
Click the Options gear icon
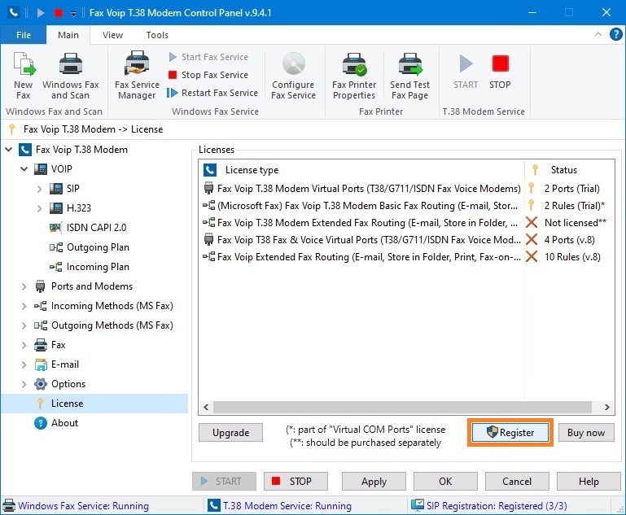pos(41,384)
